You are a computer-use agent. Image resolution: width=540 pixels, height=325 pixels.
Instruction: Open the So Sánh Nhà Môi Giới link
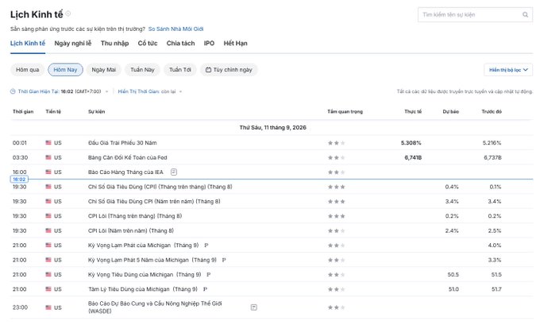[175, 29]
